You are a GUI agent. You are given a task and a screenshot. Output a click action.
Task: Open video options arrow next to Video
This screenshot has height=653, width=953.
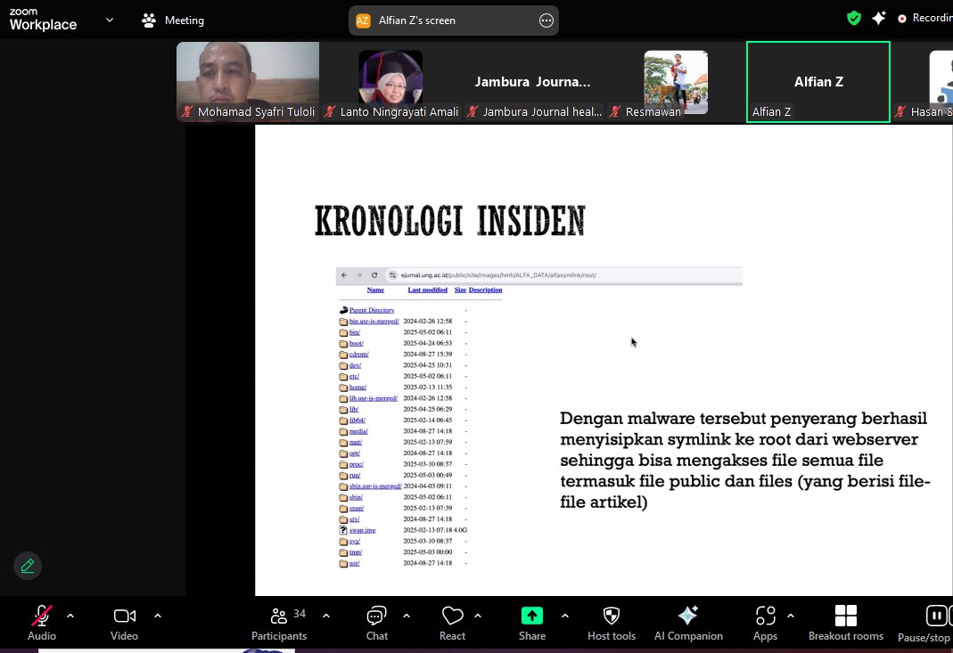point(158,616)
